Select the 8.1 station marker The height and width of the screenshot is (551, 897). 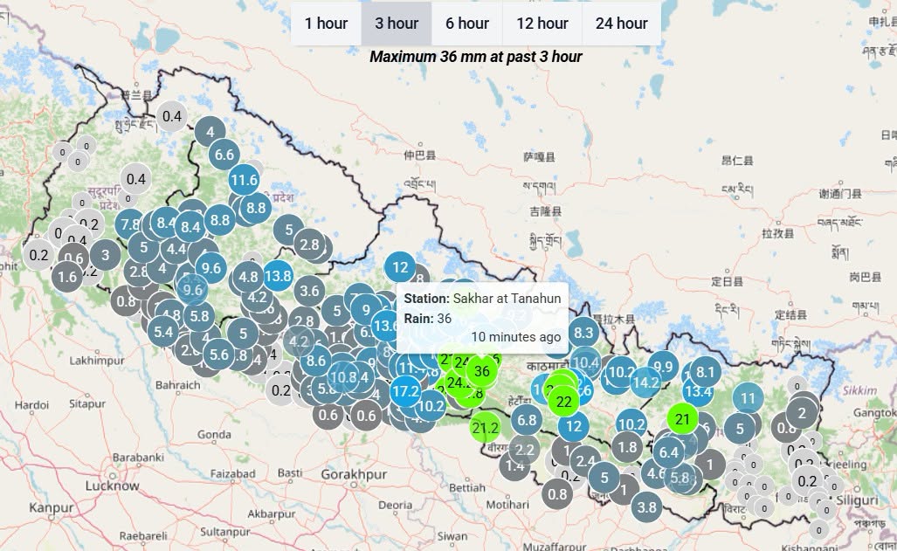(x=706, y=373)
